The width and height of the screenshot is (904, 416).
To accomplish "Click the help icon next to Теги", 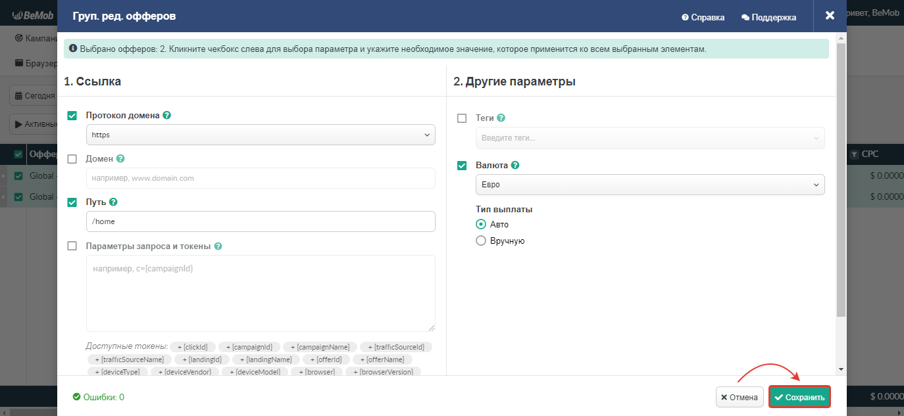I will 501,118.
